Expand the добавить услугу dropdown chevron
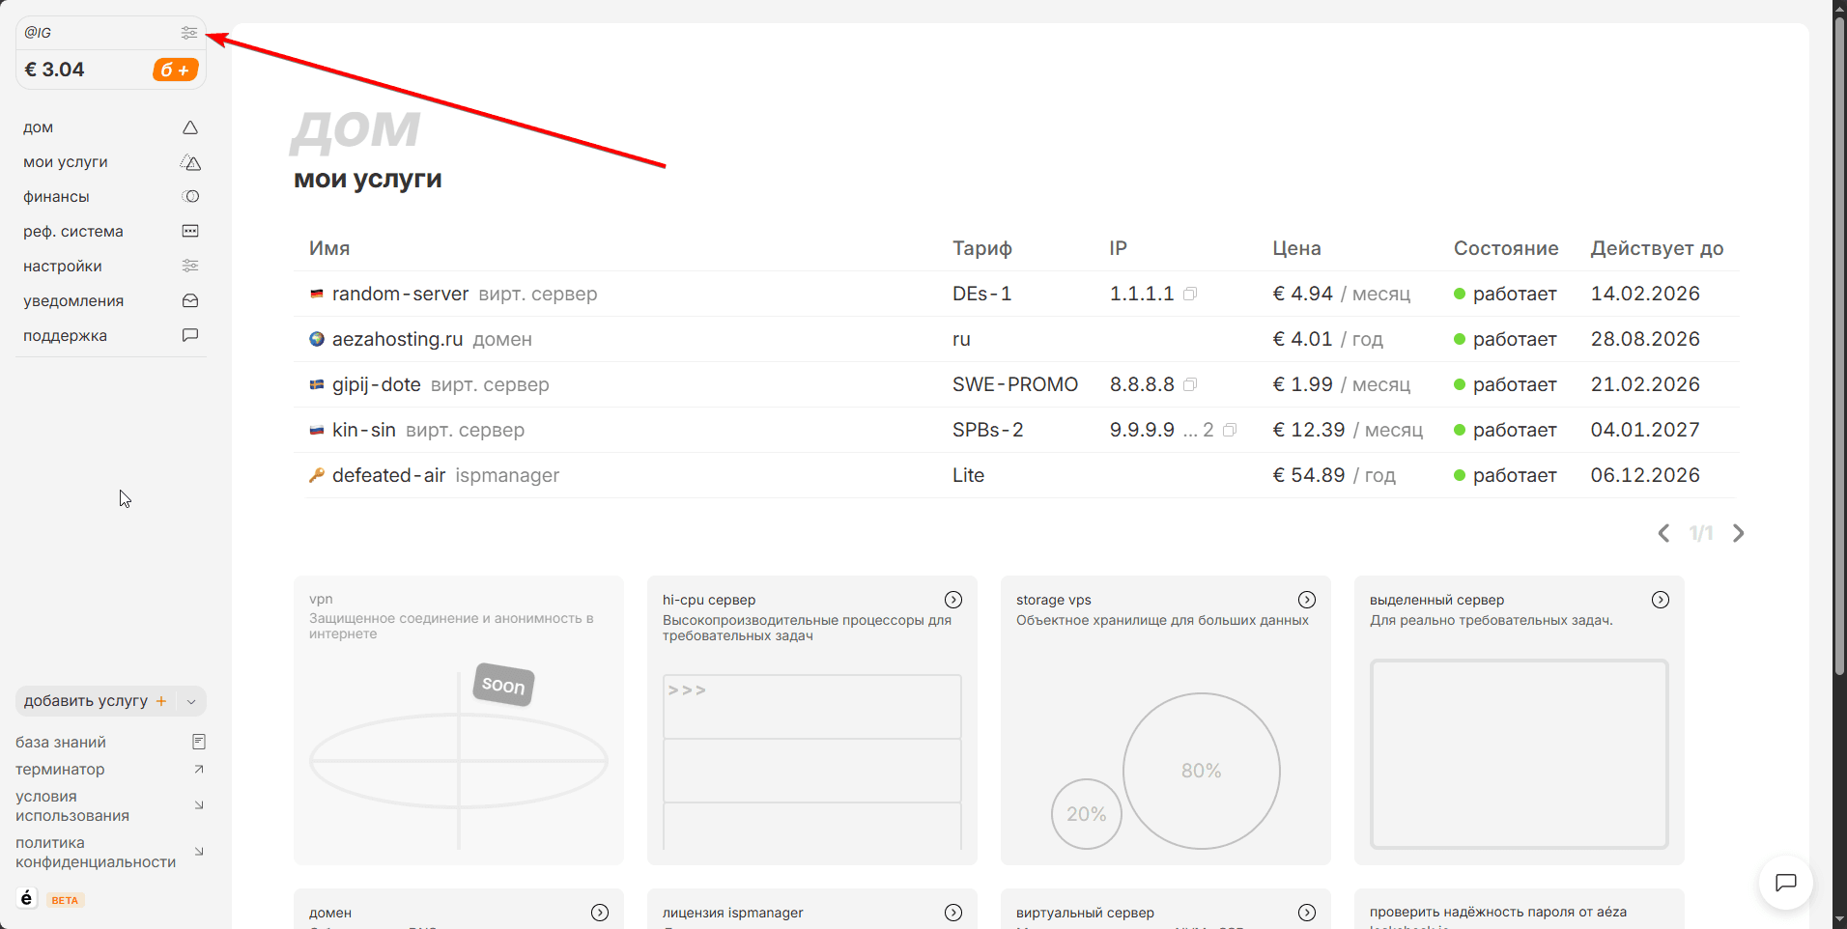Viewport: 1847px width, 929px height. point(191,702)
